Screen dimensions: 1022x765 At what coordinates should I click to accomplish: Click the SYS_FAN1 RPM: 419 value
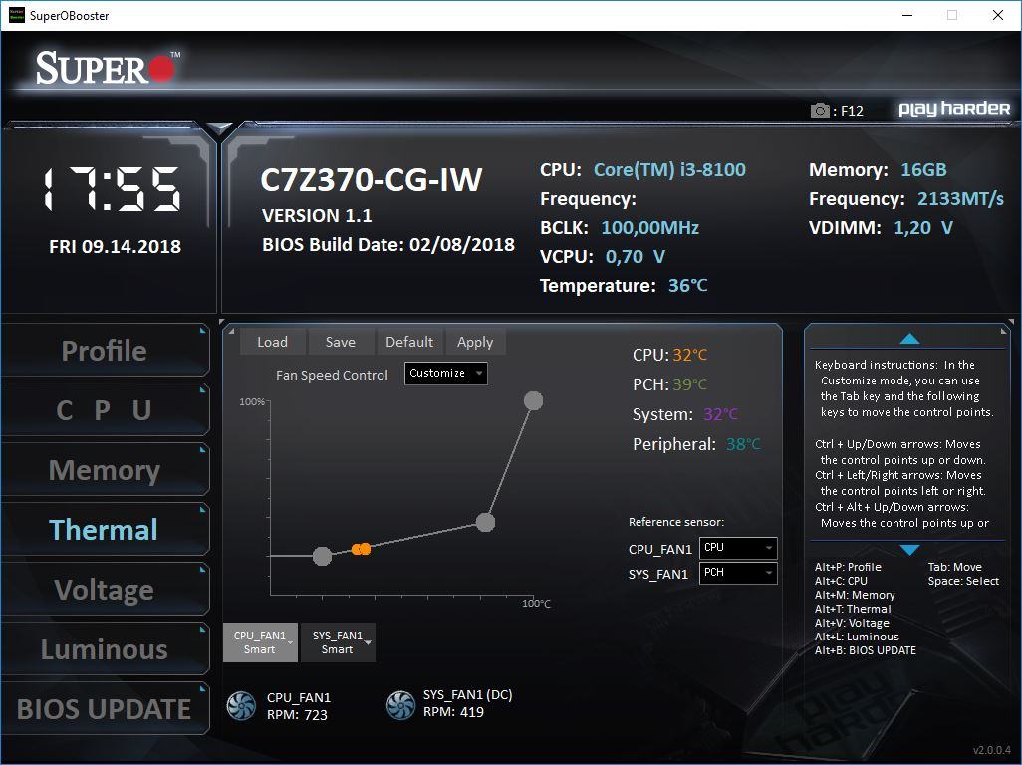(453, 712)
